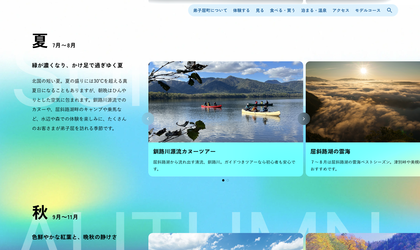Open the 屈斜路湖の雲海 card title
420x250 pixels.
(x=330, y=151)
